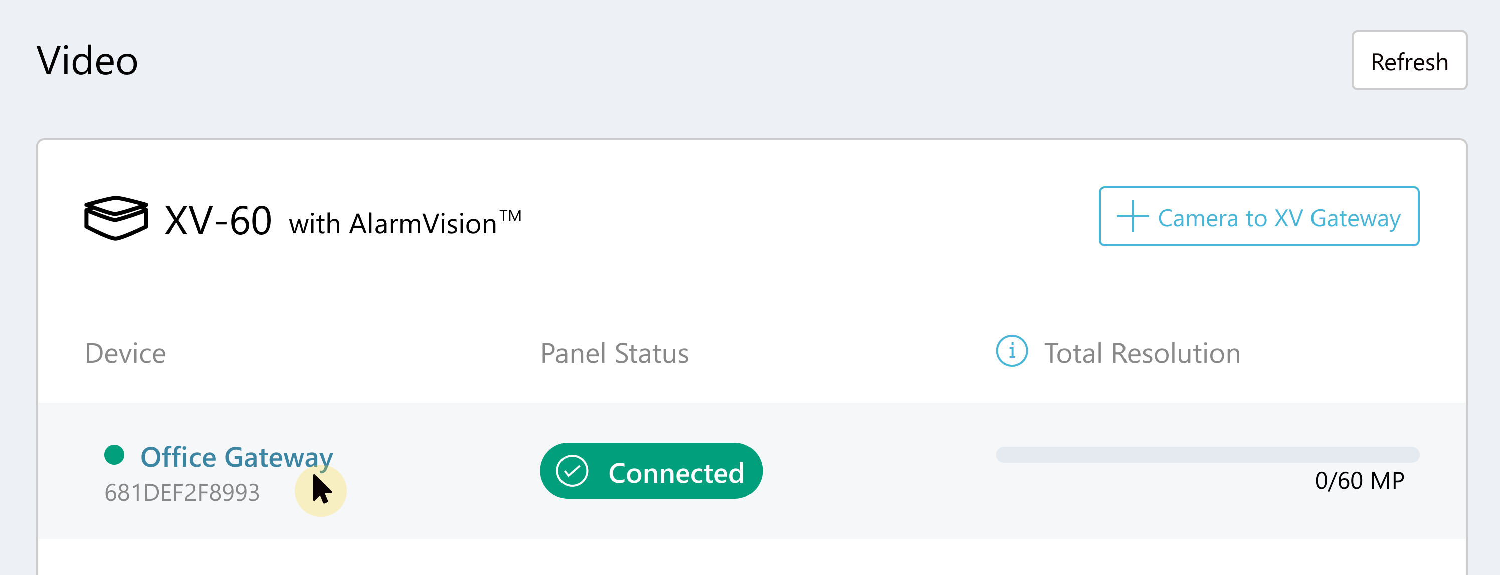Image resolution: width=1500 pixels, height=575 pixels.
Task: Click the total resolution usage bar
Action: (x=1207, y=454)
